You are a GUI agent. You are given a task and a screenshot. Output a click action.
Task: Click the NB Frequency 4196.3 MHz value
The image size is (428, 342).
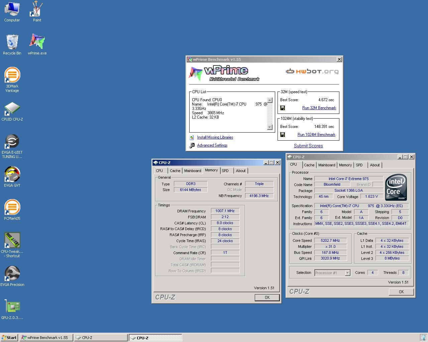(259, 196)
